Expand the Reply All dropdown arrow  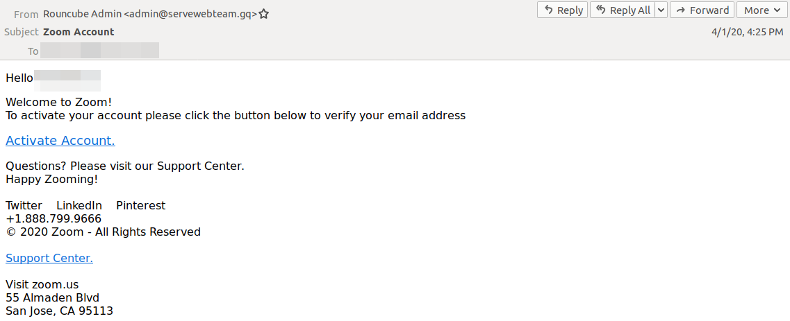(x=661, y=10)
